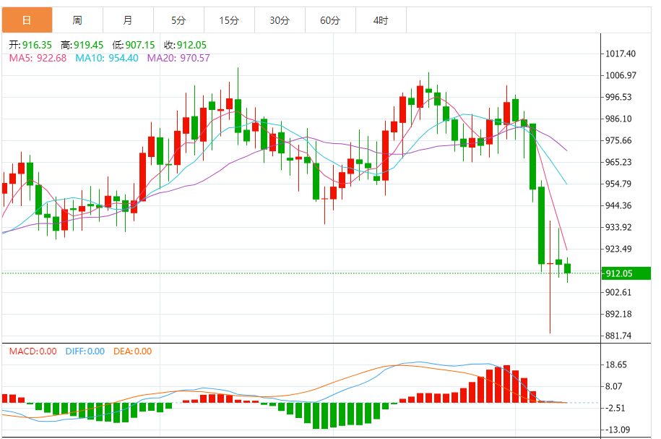The height and width of the screenshot is (439, 661).
Task: Click the green current price tag 912.05
Action: (626, 273)
